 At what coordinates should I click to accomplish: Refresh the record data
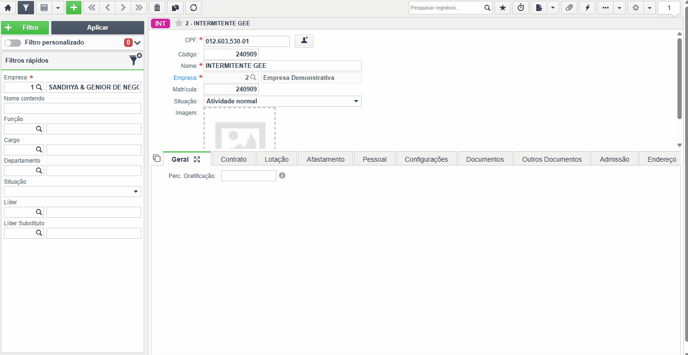coord(194,8)
